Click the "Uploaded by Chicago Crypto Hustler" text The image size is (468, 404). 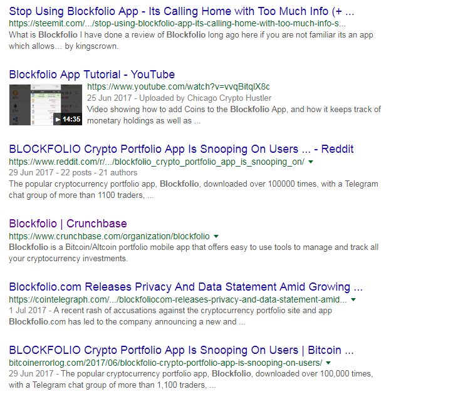(x=205, y=98)
